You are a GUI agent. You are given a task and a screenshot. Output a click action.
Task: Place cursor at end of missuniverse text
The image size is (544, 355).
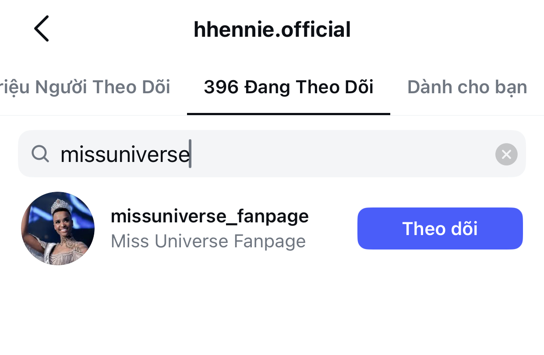click(x=190, y=154)
